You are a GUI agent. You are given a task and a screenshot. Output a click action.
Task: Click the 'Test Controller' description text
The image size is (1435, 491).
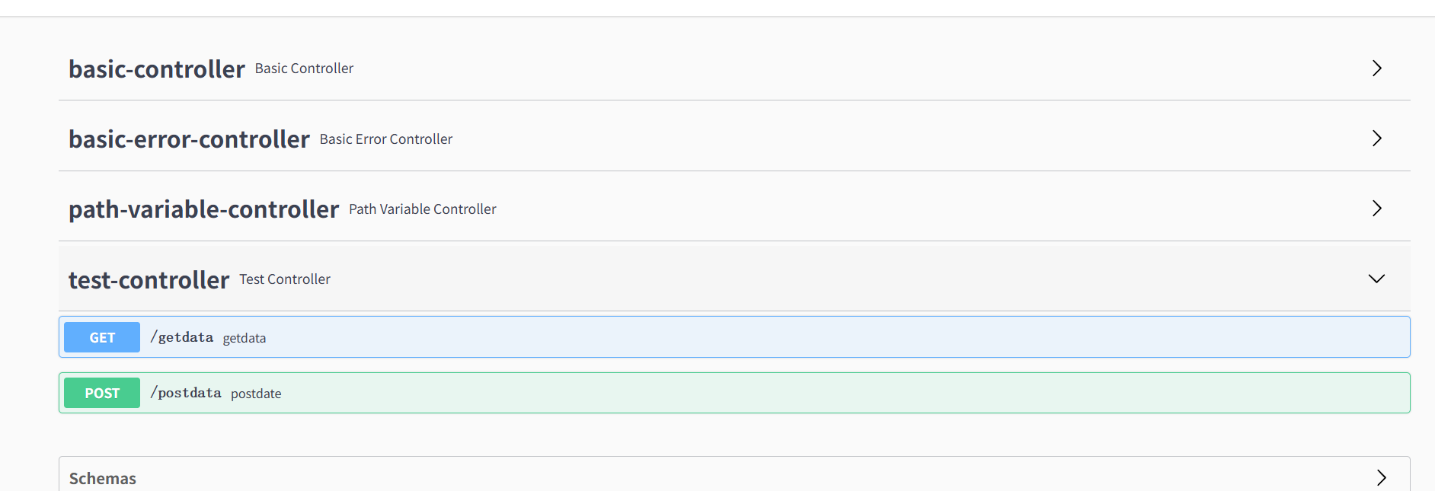tap(285, 279)
